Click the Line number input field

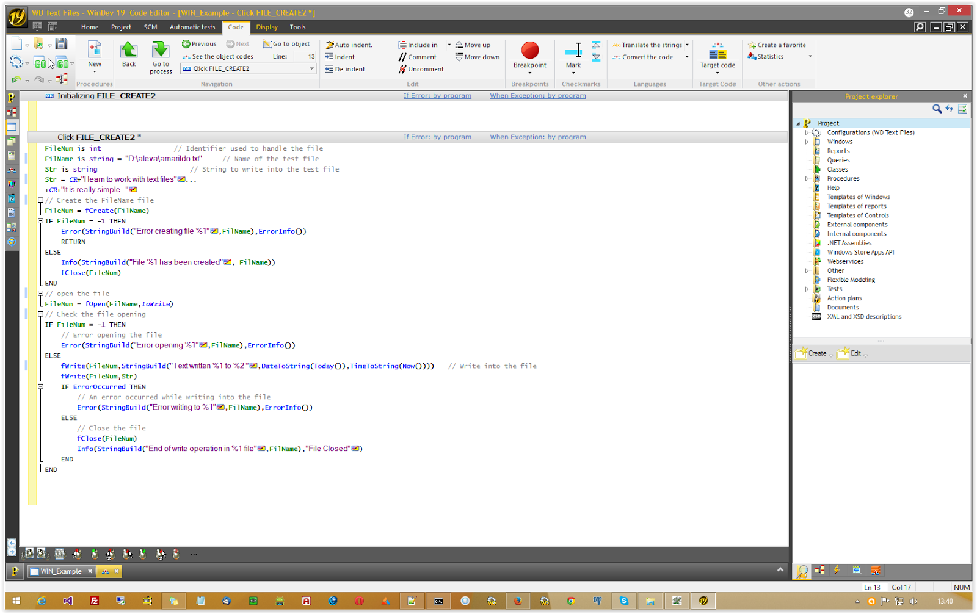(305, 56)
